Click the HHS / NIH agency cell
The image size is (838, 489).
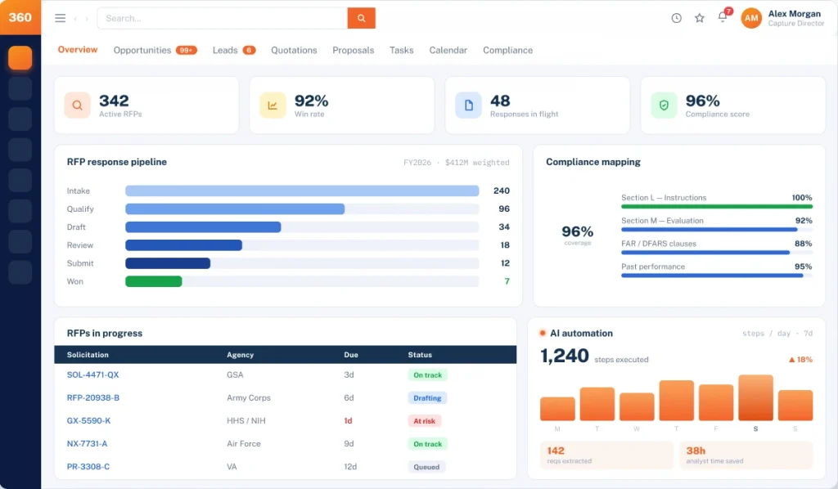pos(246,420)
